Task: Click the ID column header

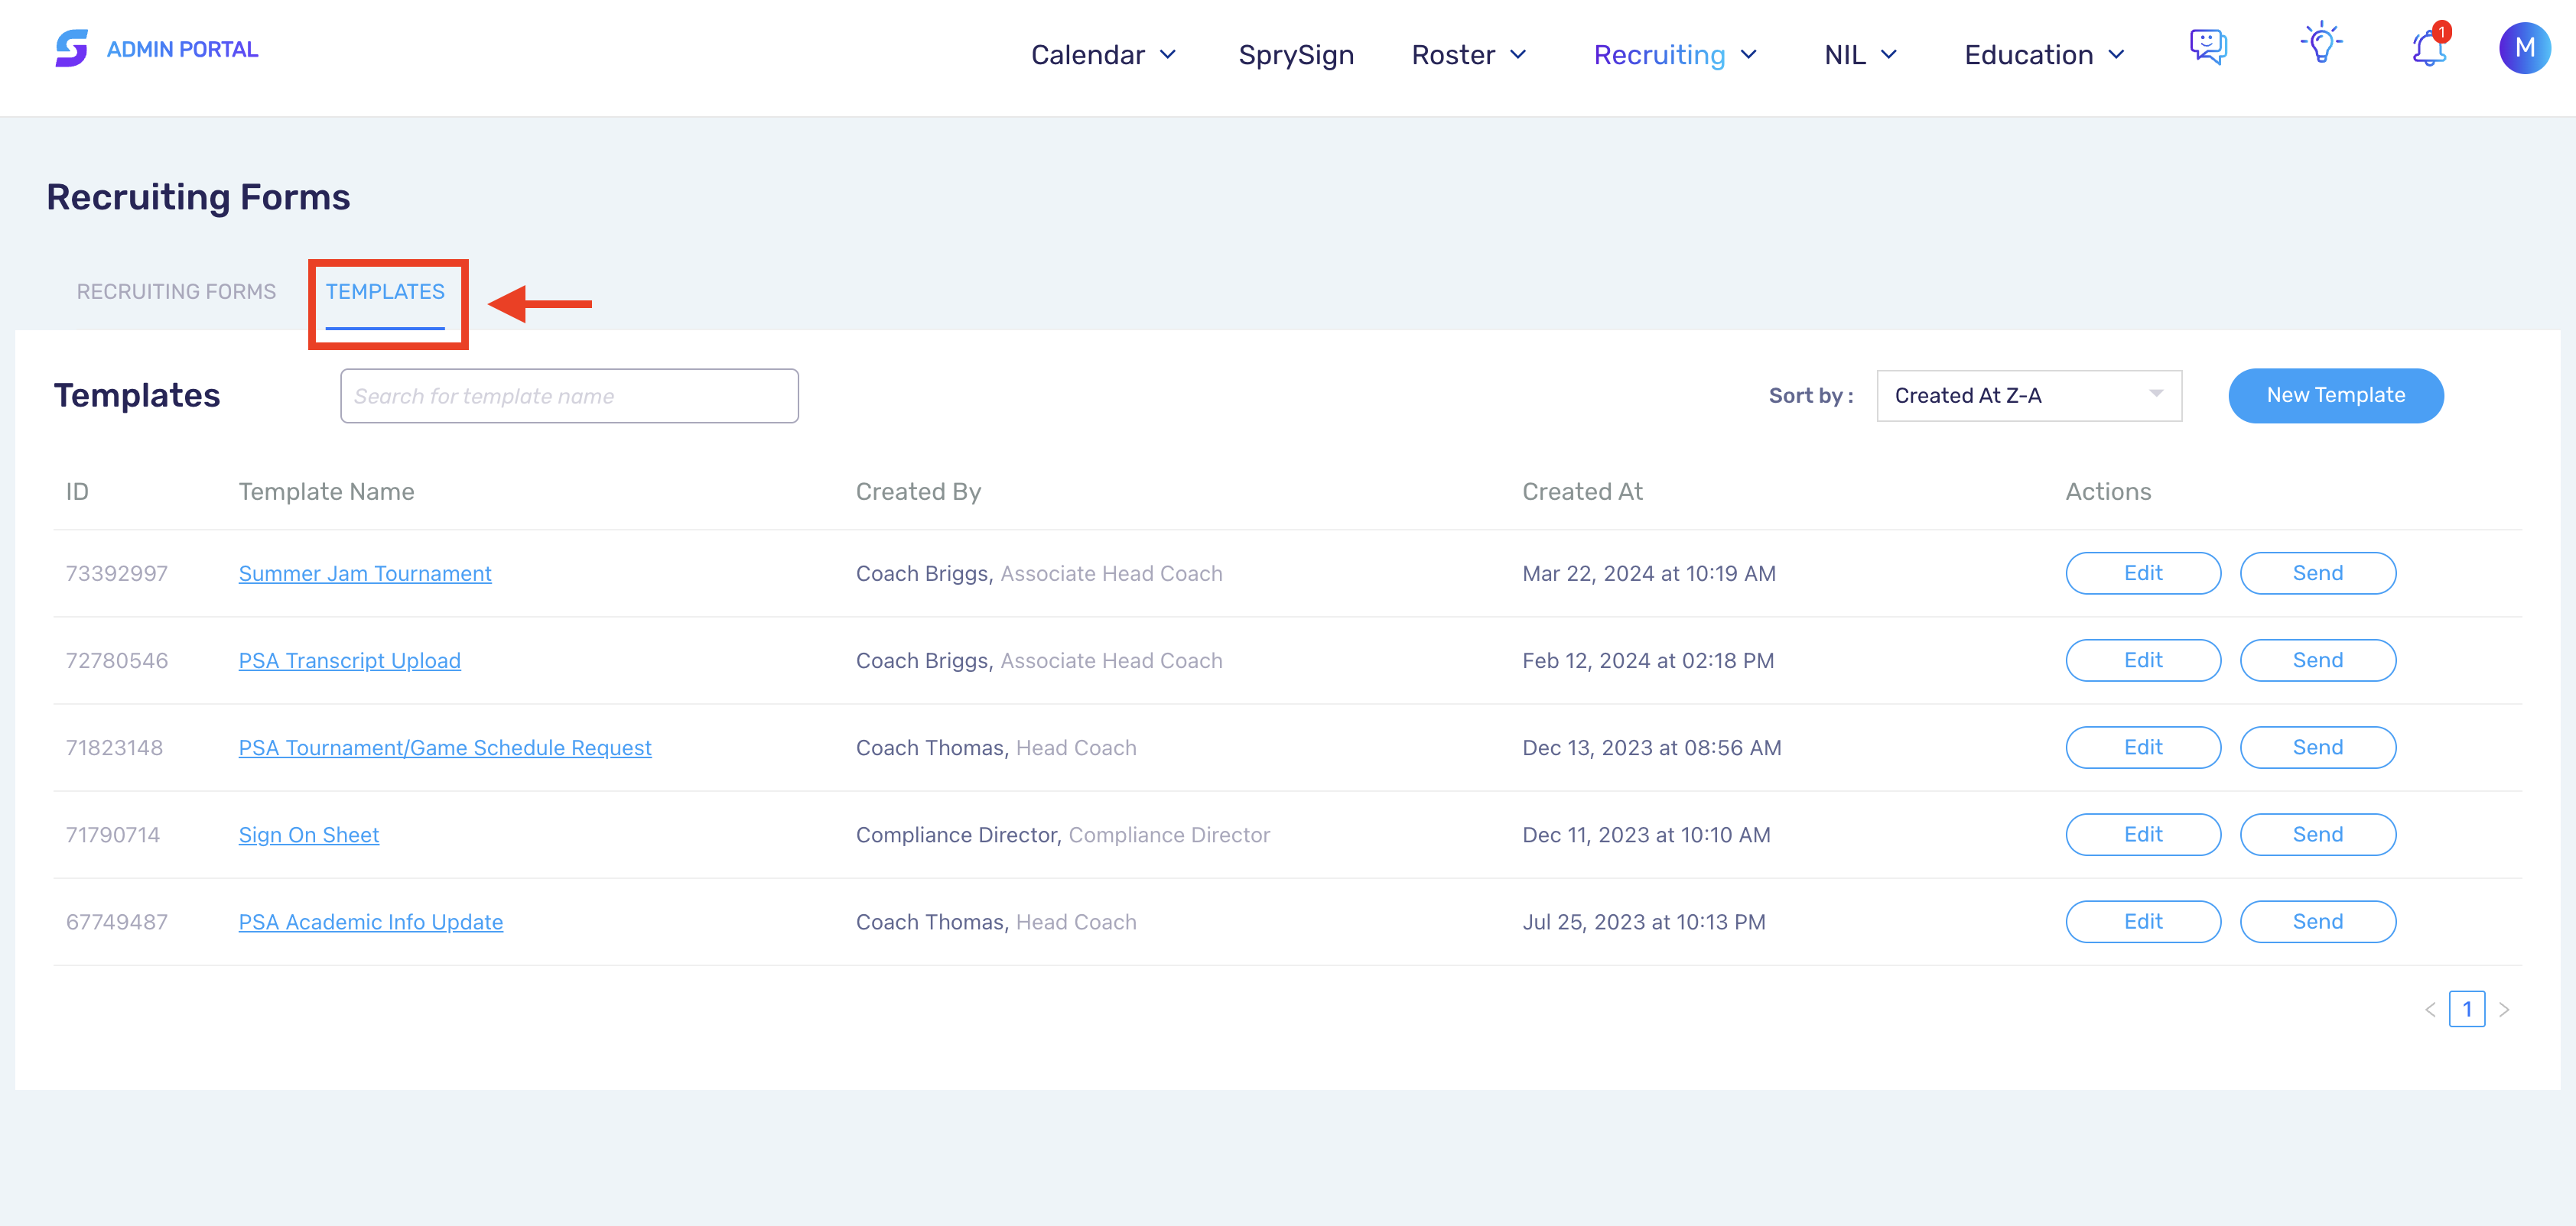Action: 77,491
